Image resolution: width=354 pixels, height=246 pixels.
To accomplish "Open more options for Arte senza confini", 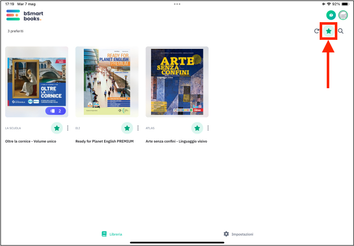I will pos(208,128).
